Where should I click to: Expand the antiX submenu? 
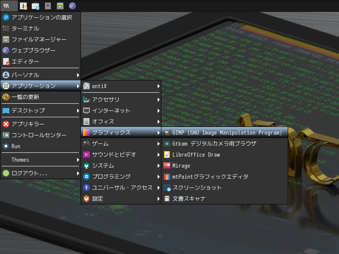(121, 86)
